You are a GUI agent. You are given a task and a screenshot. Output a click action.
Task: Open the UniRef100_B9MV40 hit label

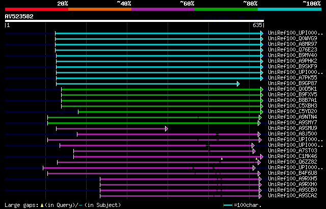[292, 55]
